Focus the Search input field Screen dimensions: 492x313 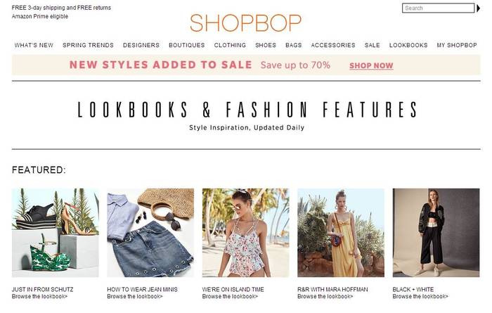tap(438, 8)
